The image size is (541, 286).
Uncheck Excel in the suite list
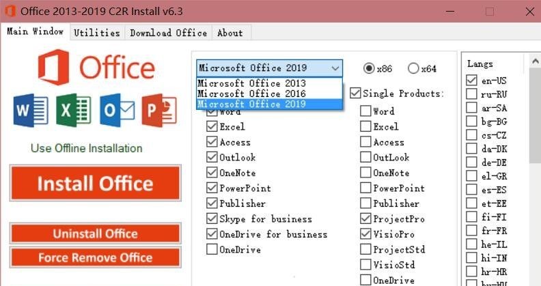pyautogui.click(x=212, y=126)
